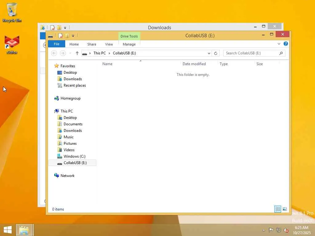
Task: Open Help with the question mark icon
Action: pyautogui.click(x=285, y=44)
